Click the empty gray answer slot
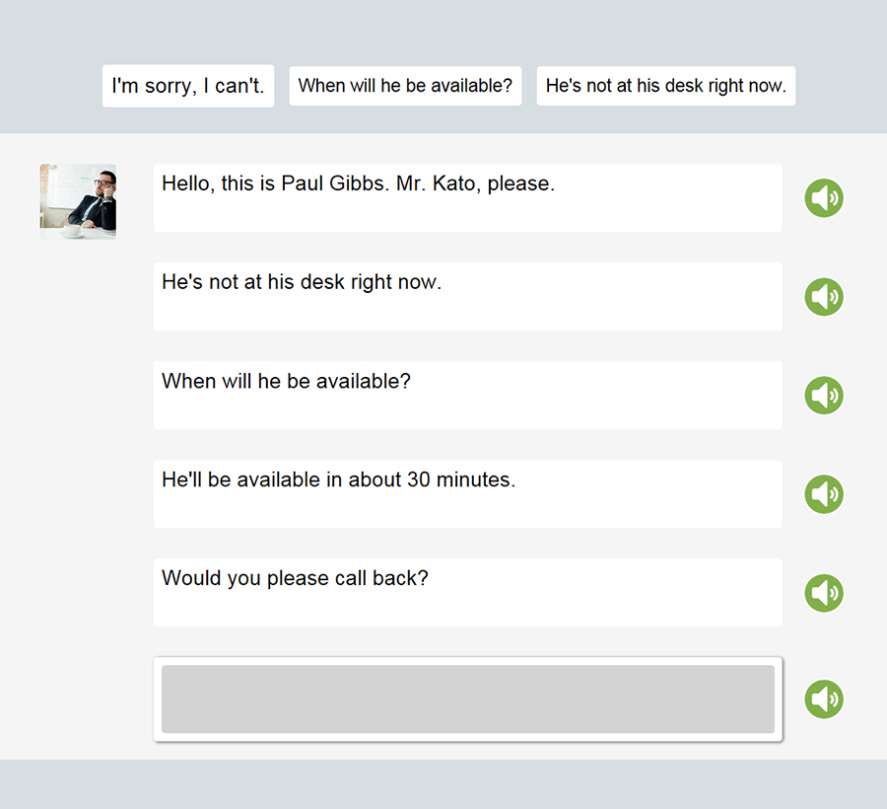 point(468,699)
